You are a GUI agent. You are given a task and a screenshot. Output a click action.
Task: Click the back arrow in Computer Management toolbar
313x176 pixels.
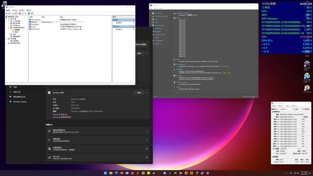pos(6,13)
